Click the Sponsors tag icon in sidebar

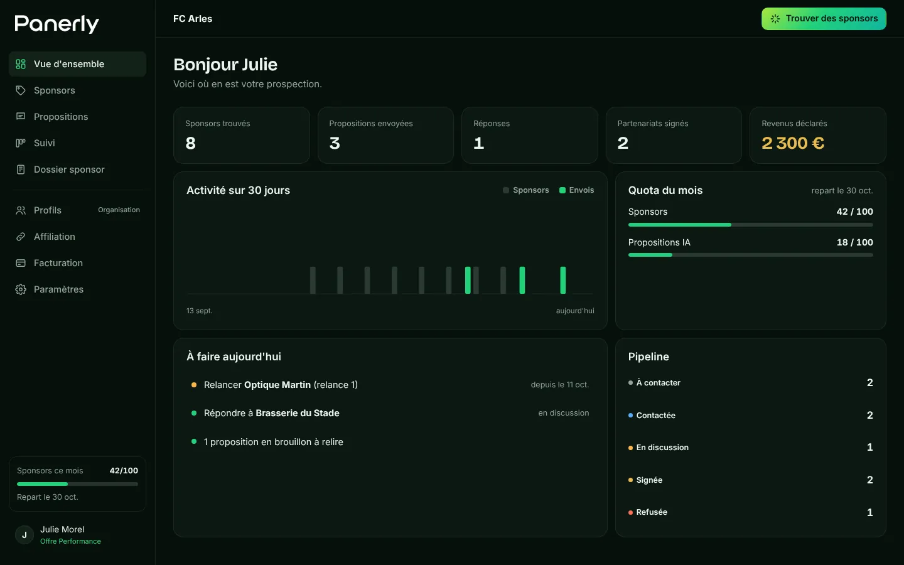pyautogui.click(x=21, y=90)
